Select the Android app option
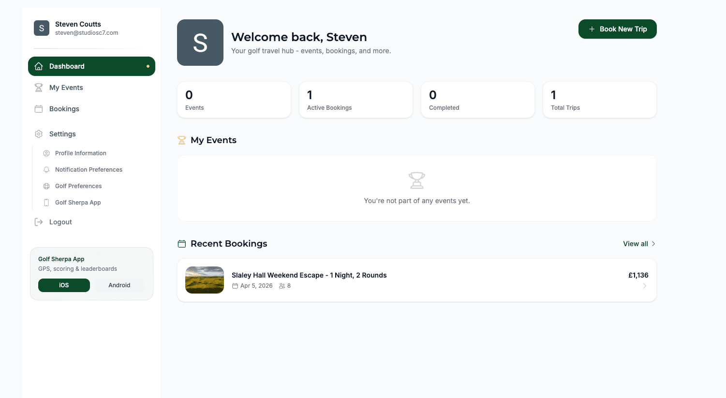This screenshot has height=398, width=726. (119, 285)
